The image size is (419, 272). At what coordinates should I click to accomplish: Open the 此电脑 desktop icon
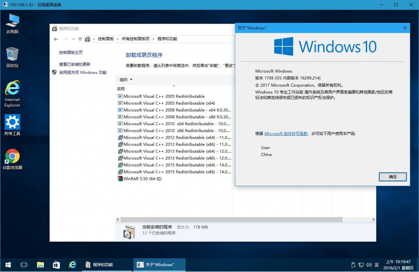point(12,23)
